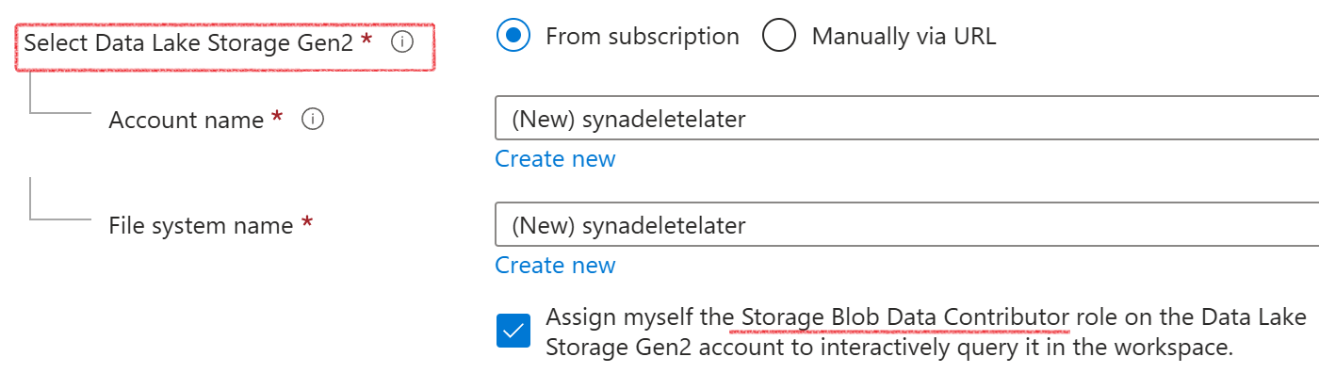Click the red asterisk after Select Data Lake Storage Gen2
Screen dimensions: 1319x373
(x=366, y=39)
